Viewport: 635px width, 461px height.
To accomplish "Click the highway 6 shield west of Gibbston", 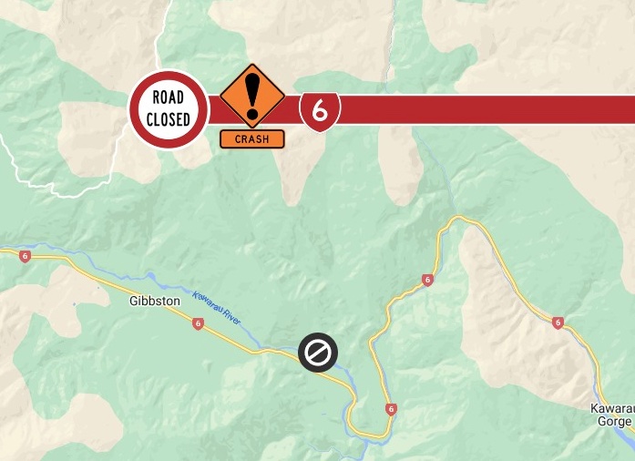I will [26, 256].
